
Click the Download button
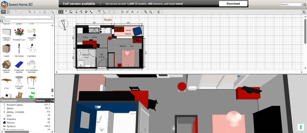click(x=233, y=4)
